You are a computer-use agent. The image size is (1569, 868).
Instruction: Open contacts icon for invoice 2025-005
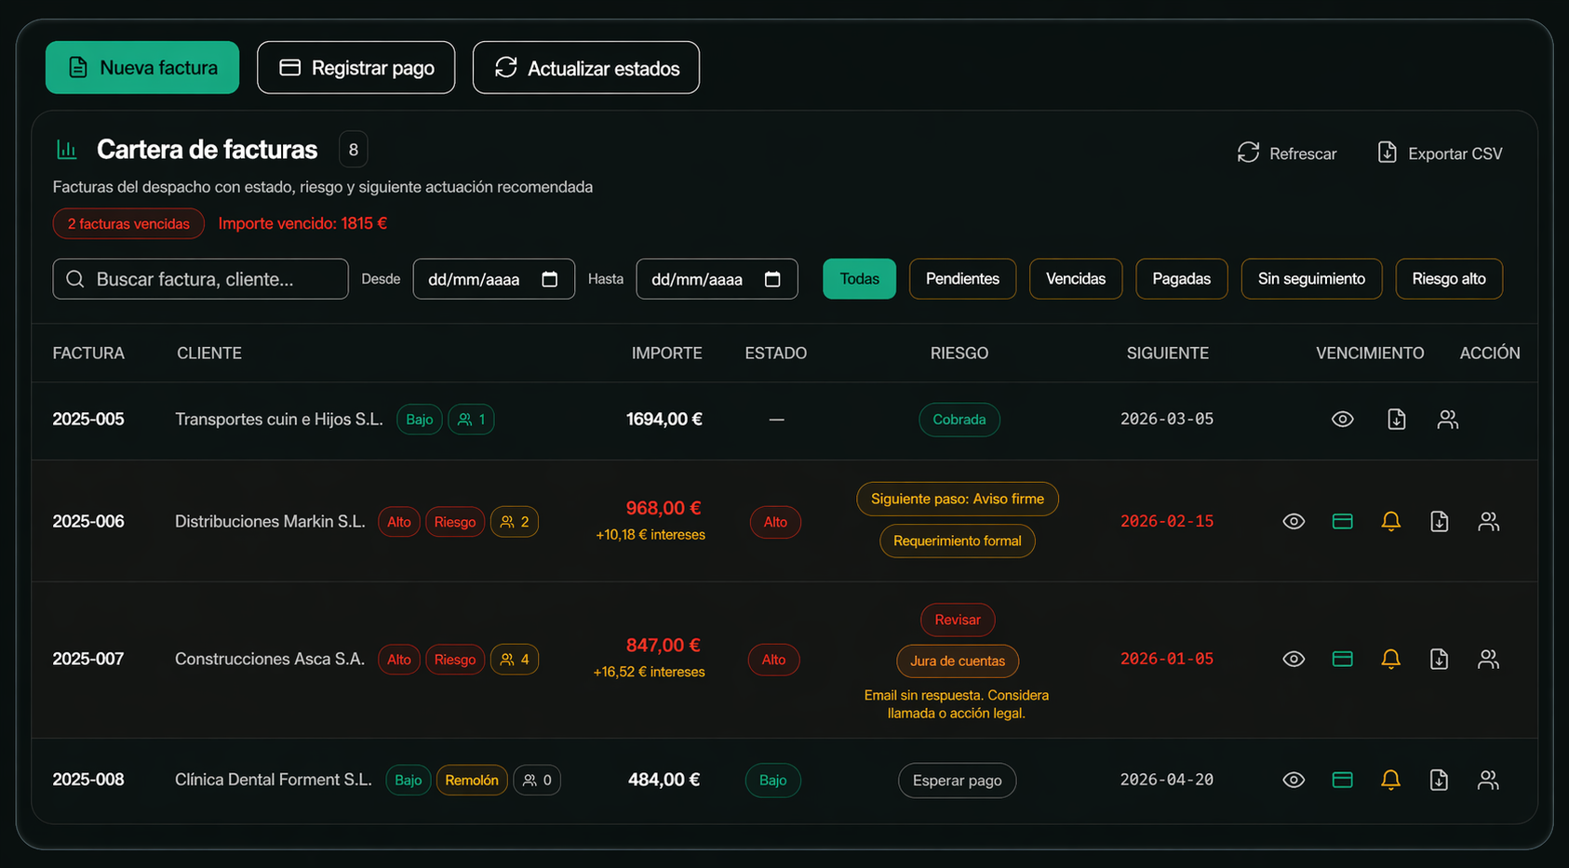click(x=1448, y=420)
